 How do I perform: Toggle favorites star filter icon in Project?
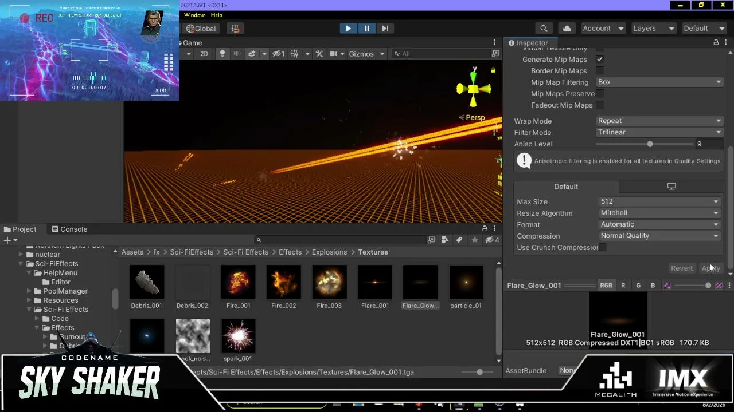pyautogui.click(x=474, y=240)
